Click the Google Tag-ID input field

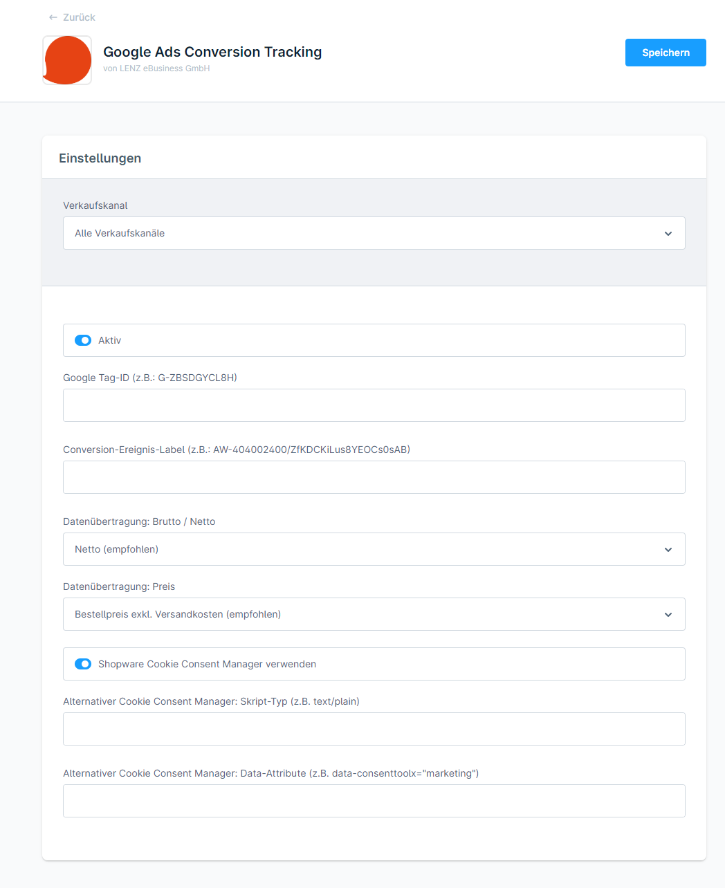point(374,405)
